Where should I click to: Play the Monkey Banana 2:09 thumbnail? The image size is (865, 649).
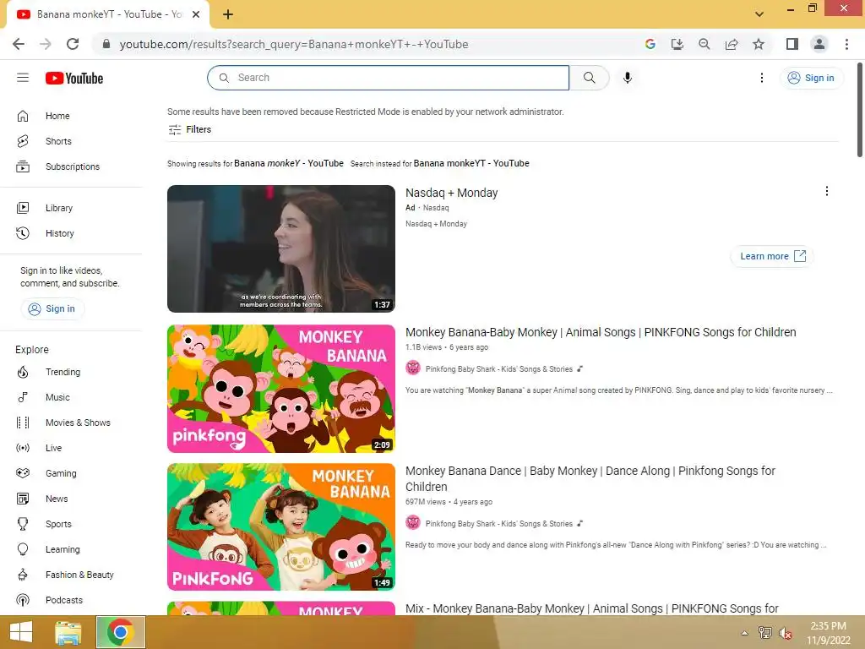(281, 389)
